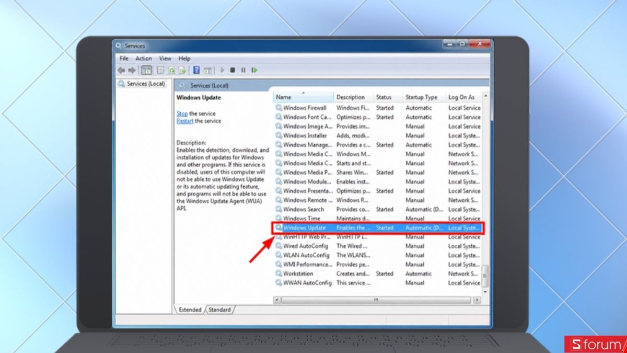The width and height of the screenshot is (627, 353).
Task: Switch to the Extended tab
Action: tap(190, 310)
